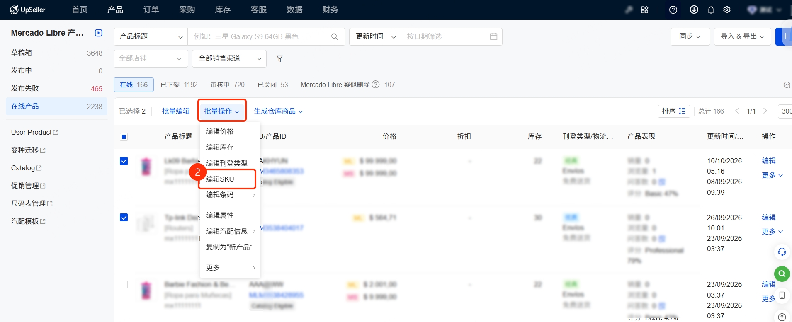Click the date filter input 按日期筛选
The height and width of the screenshot is (322, 792).
[451, 37]
